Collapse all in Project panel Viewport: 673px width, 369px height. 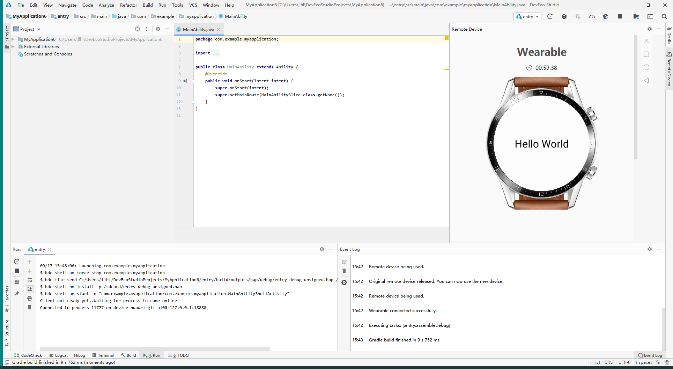pos(147,29)
